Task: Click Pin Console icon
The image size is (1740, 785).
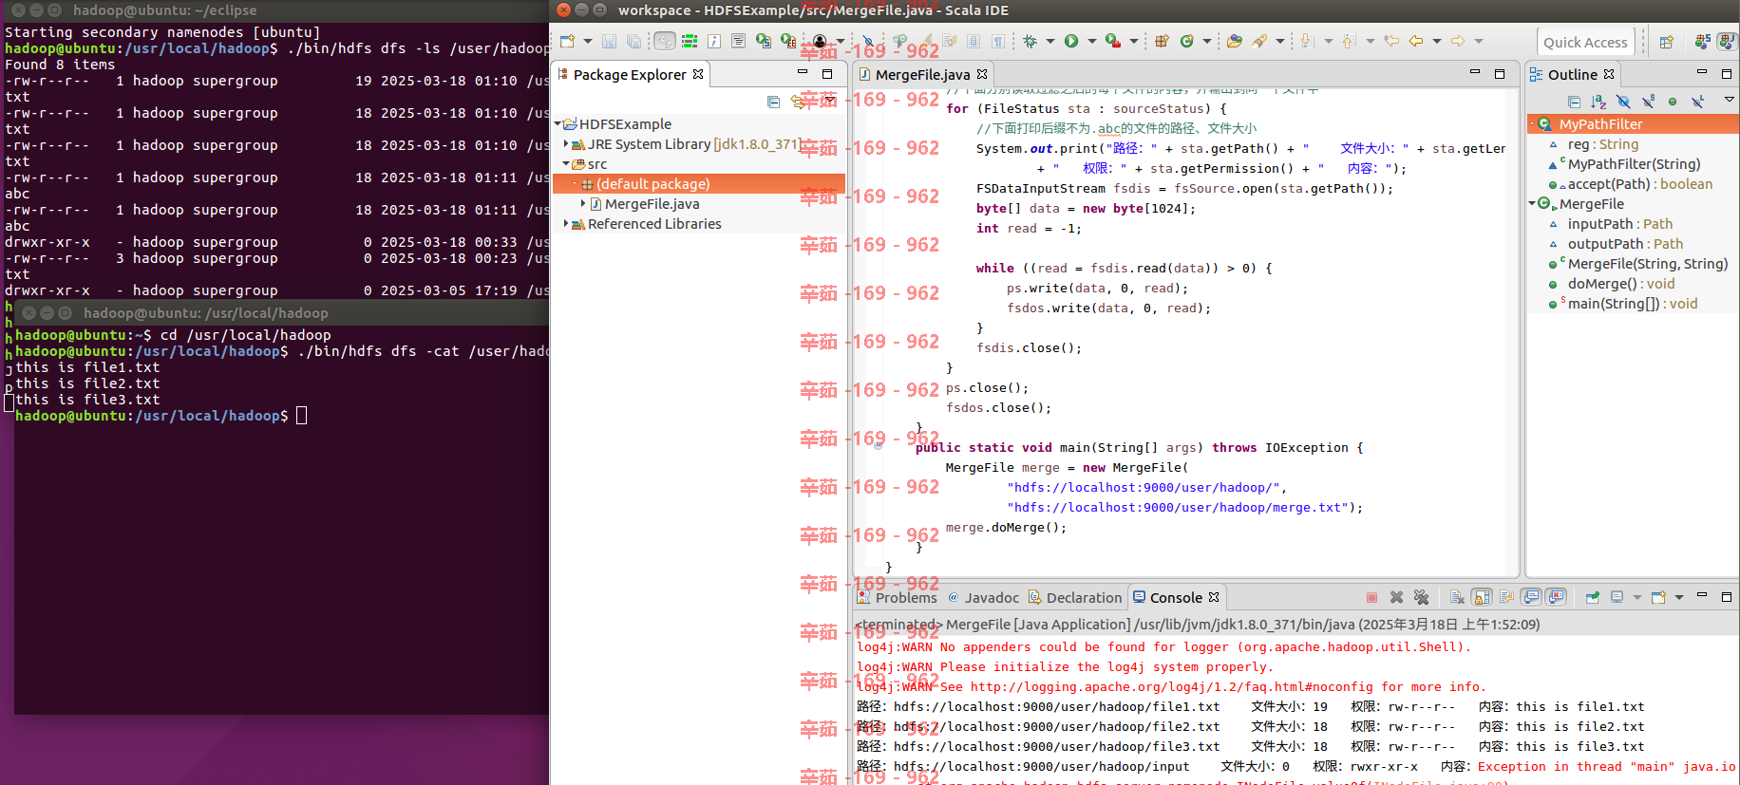Action: tap(1592, 597)
